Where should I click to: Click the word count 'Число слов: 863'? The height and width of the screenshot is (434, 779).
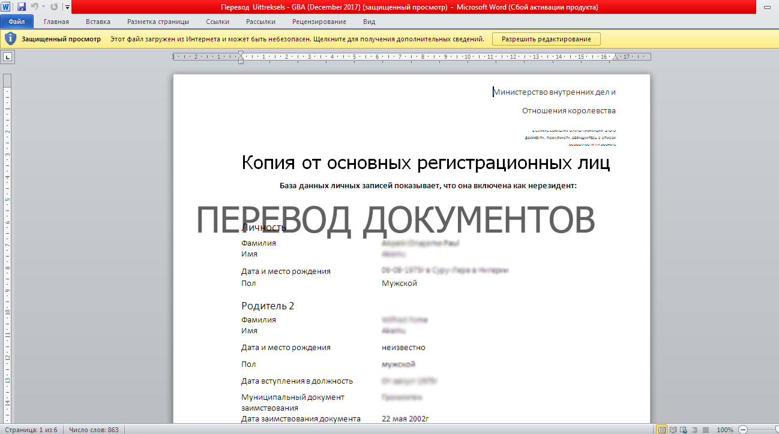94,430
